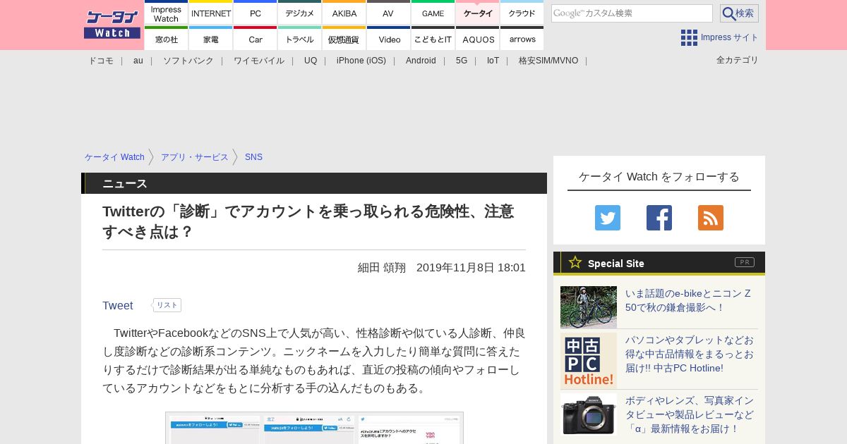
Task: Open the 仮想通貨 tab
Action: pyautogui.click(x=344, y=39)
